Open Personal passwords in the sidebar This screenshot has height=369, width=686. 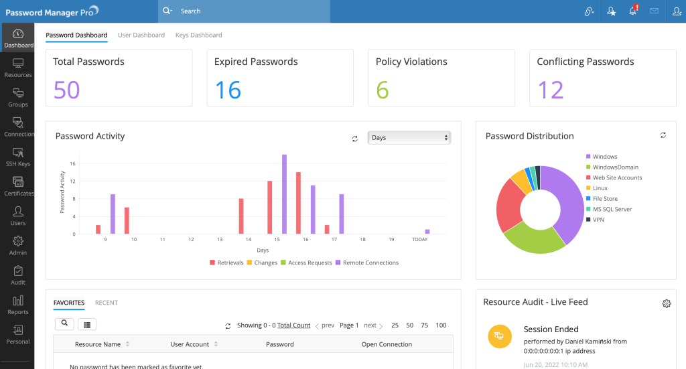pyautogui.click(x=17, y=335)
